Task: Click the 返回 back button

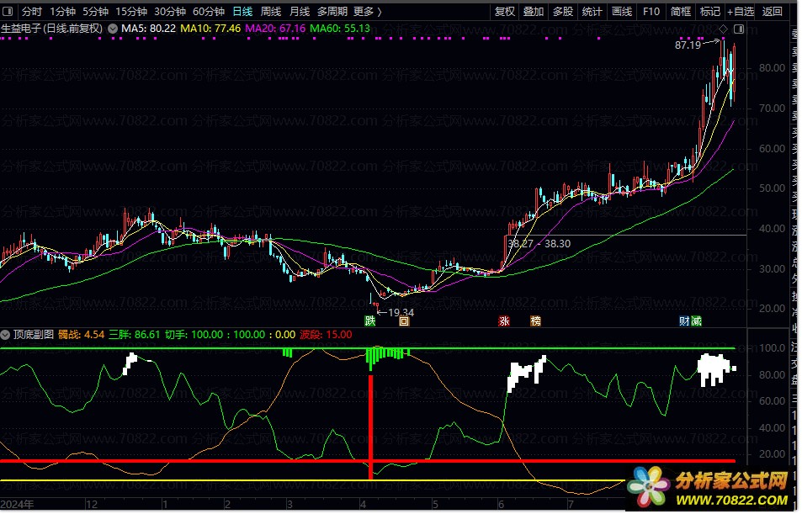Action: click(x=773, y=11)
